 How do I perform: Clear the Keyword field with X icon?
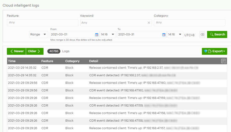point(149,23)
